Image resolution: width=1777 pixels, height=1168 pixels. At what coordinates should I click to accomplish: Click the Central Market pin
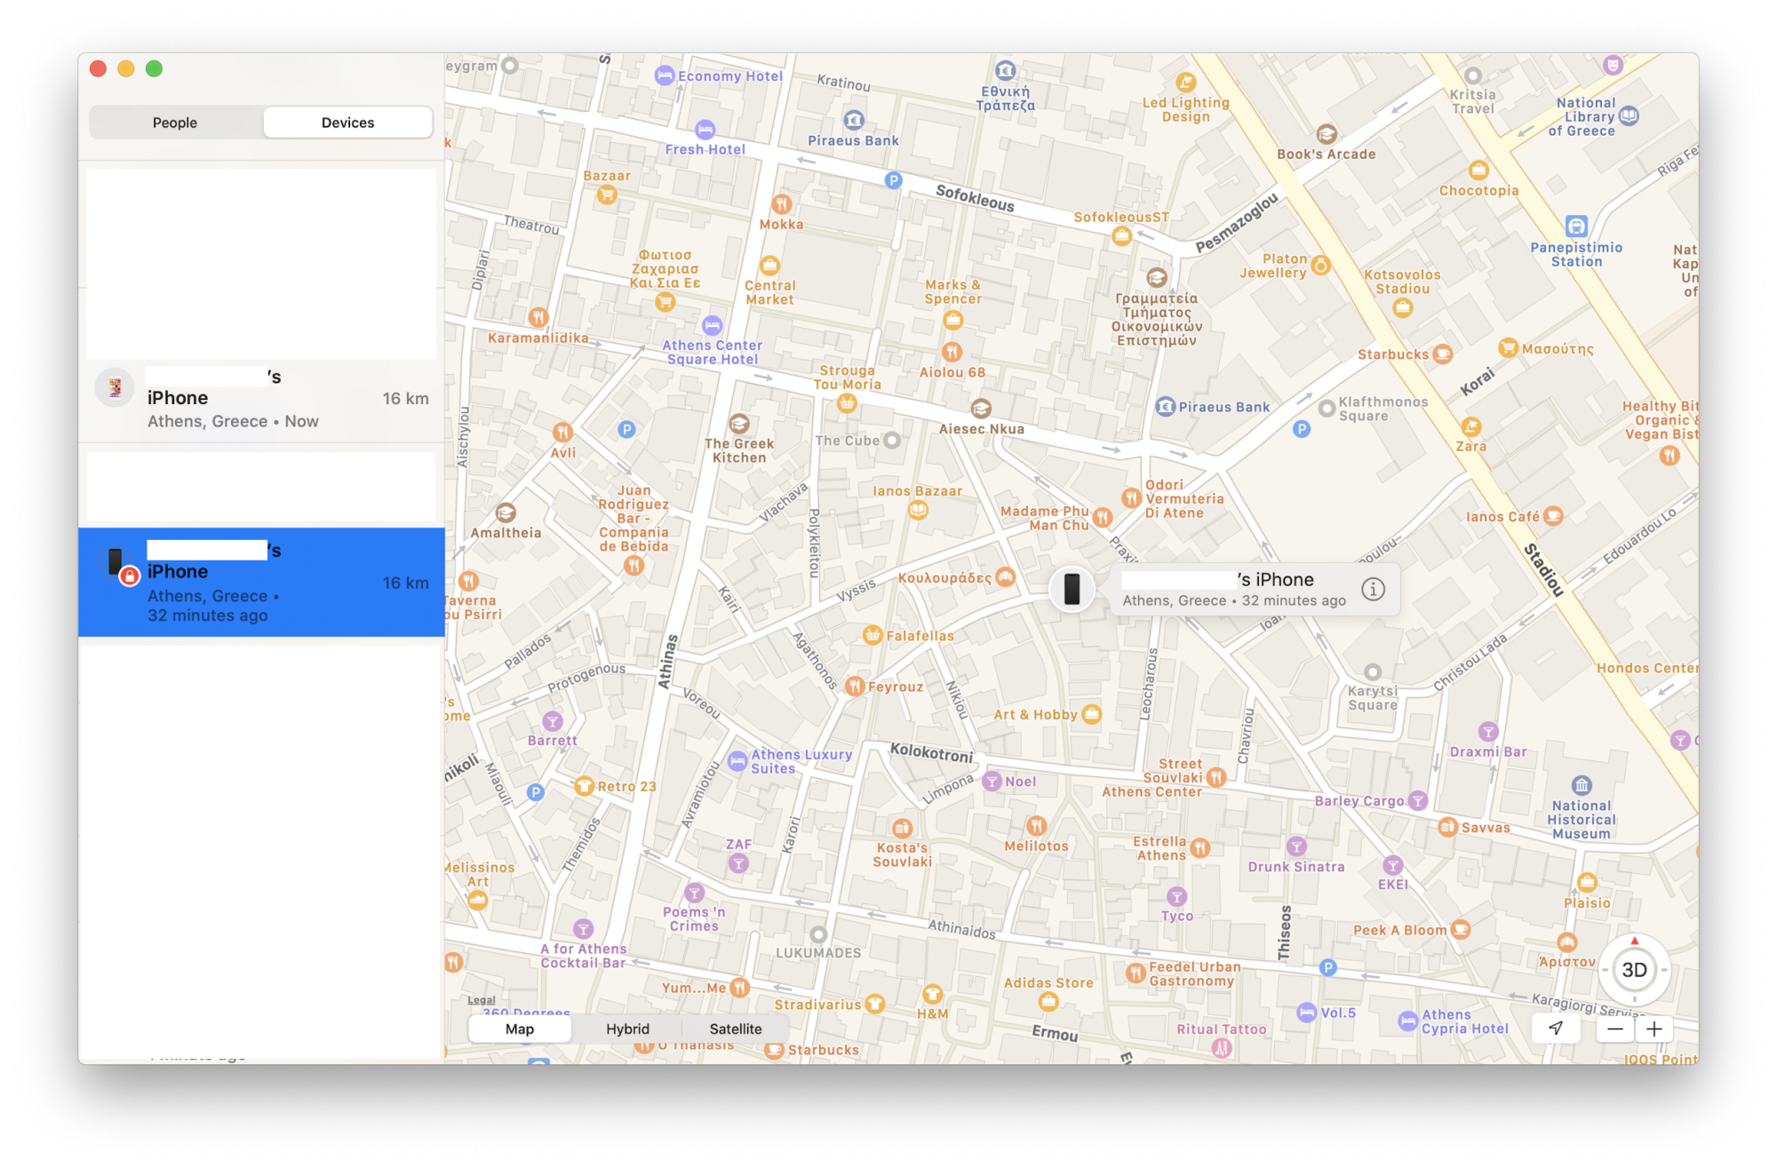(x=769, y=265)
